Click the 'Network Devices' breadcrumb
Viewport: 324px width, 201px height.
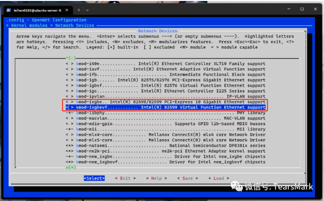tap(75, 25)
